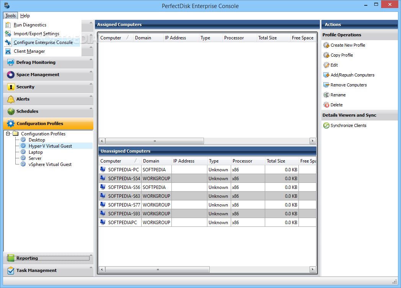The height and width of the screenshot is (288, 401).
Task: Open Client Manager from Tools menu
Action: point(42,51)
